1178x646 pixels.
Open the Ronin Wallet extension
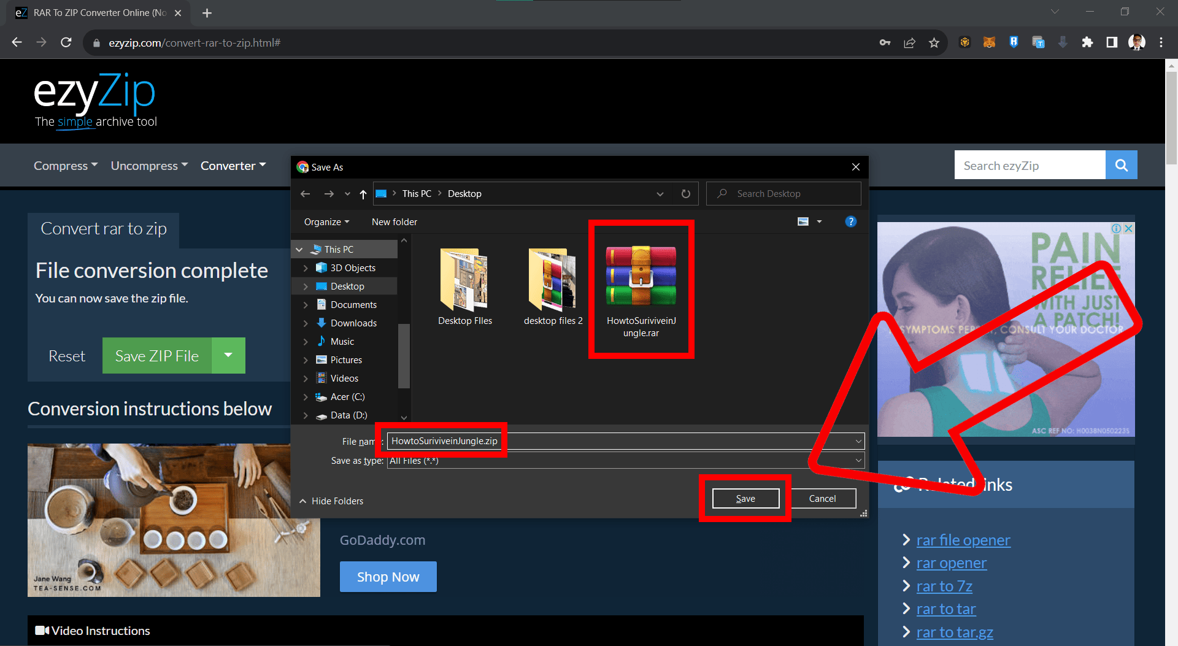[x=1014, y=42]
